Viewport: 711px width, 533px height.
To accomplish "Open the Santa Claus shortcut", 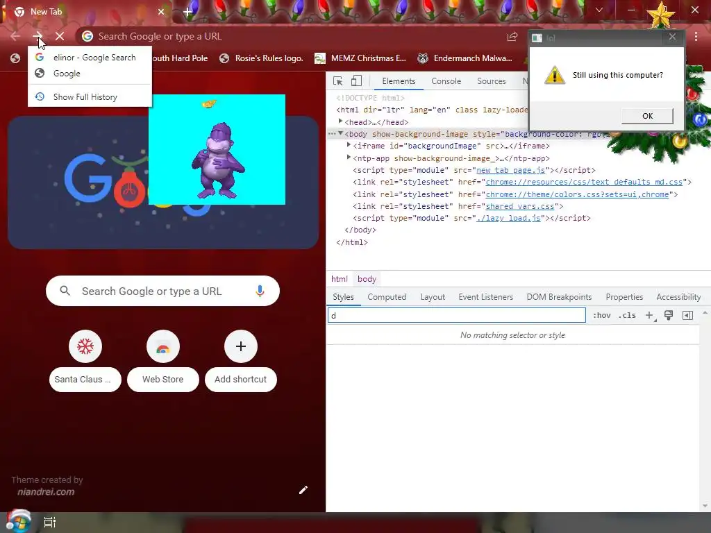I will (85, 362).
